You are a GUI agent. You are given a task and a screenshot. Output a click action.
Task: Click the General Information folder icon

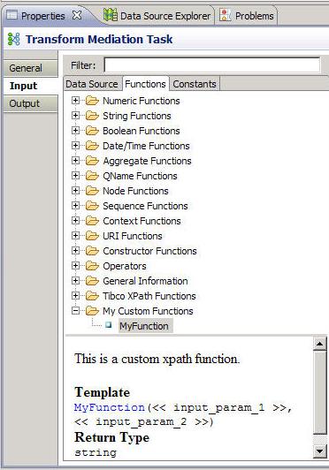tap(92, 281)
